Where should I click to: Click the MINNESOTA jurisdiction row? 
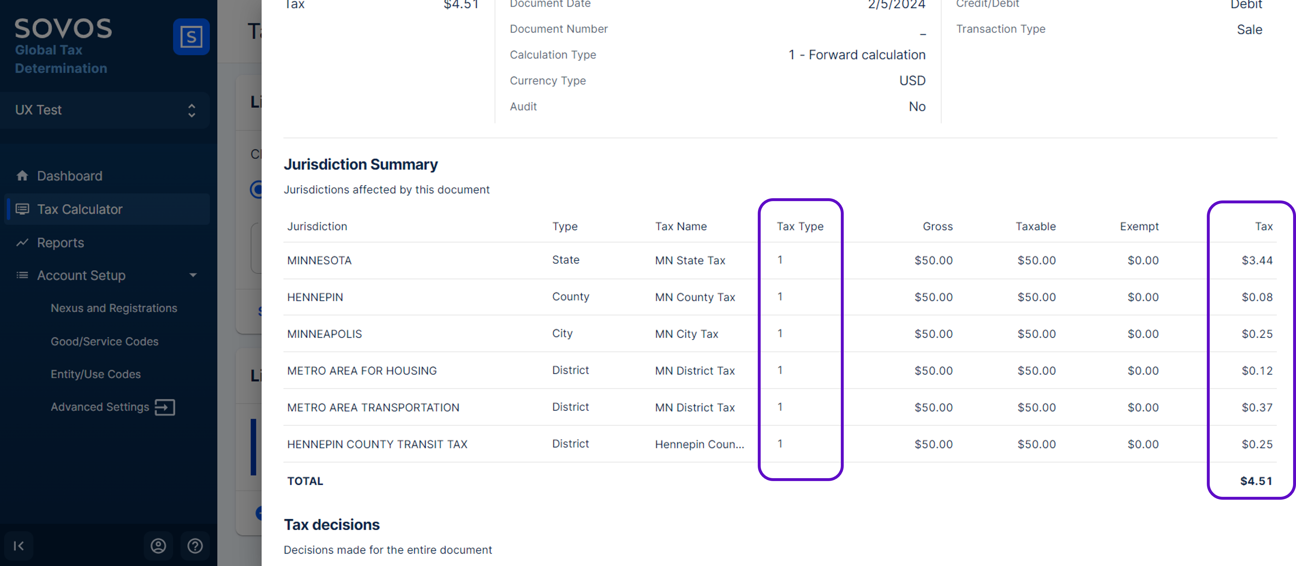click(x=319, y=260)
